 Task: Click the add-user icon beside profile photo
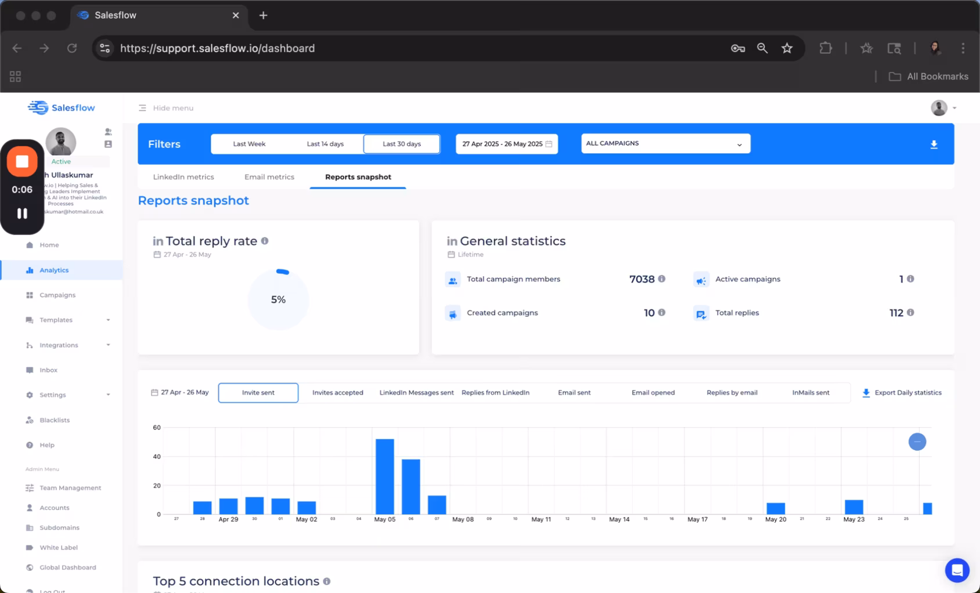(108, 132)
